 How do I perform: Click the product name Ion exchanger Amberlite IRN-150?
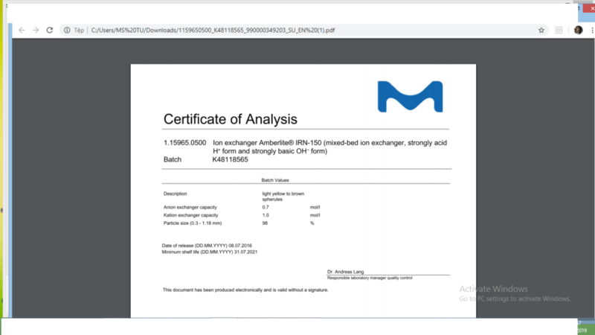pos(329,147)
